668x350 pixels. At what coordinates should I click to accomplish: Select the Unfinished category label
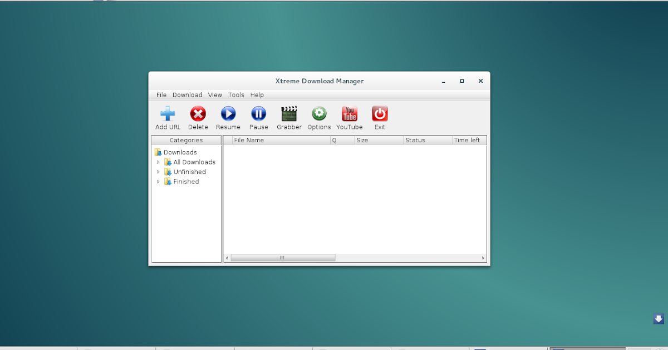point(190,172)
